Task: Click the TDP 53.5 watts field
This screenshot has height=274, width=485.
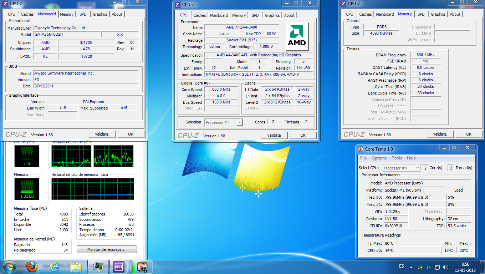Action: coord(459,226)
